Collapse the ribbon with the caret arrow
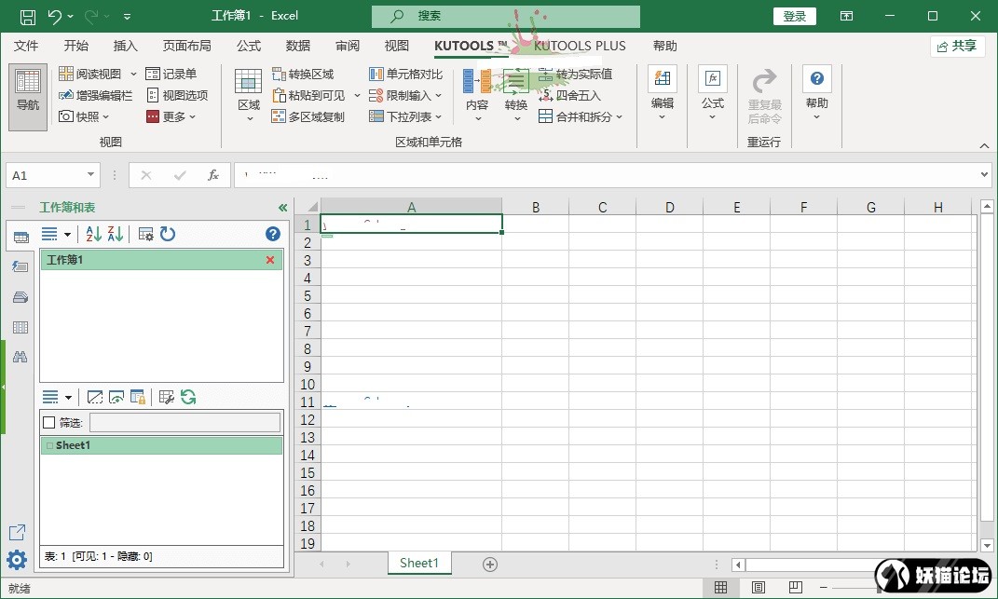The image size is (998, 599). tap(984, 145)
